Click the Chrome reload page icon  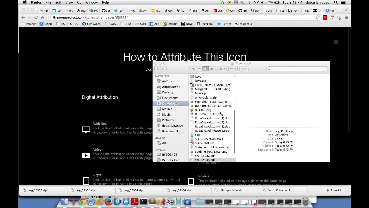click(x=36, y=18)
